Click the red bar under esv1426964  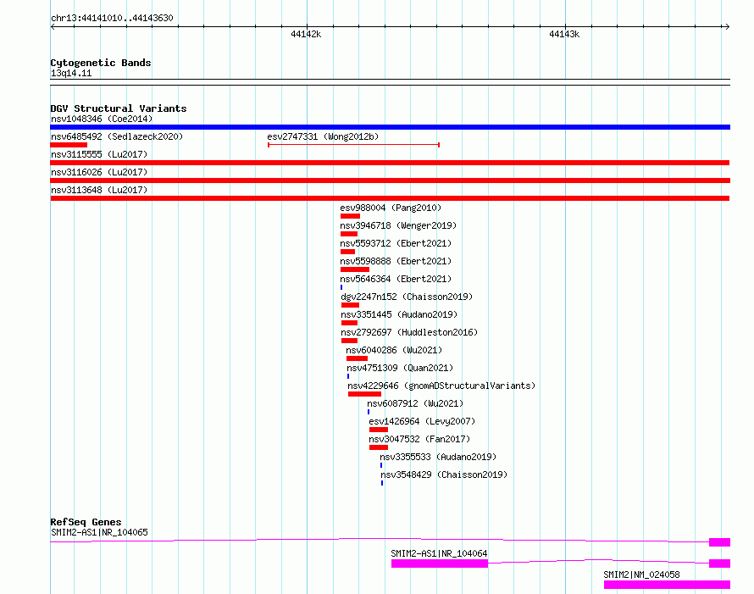coord(379,430)
